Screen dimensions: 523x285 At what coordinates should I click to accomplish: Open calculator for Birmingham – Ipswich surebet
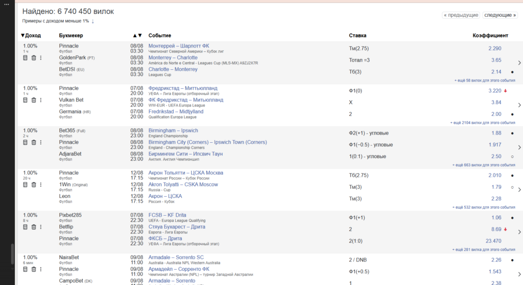[25, 143]
